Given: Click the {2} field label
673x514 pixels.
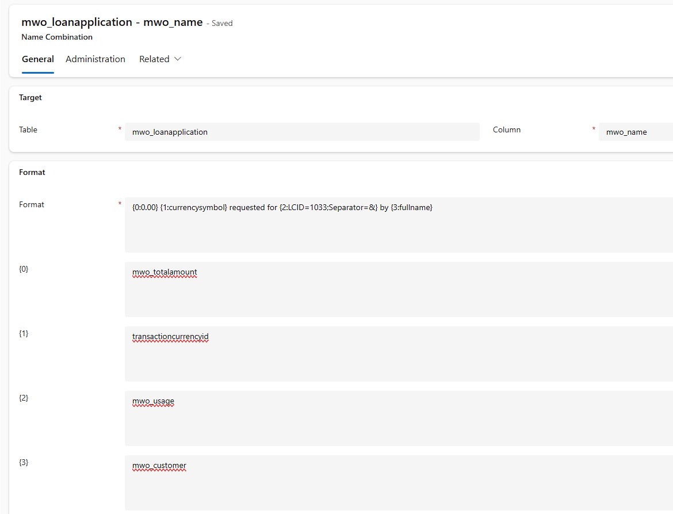Looking at the screenshot, I should point(24,398).
